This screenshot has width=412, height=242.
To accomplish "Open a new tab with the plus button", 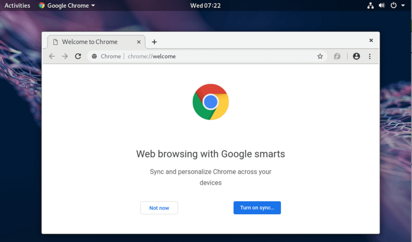I will 154,42.
